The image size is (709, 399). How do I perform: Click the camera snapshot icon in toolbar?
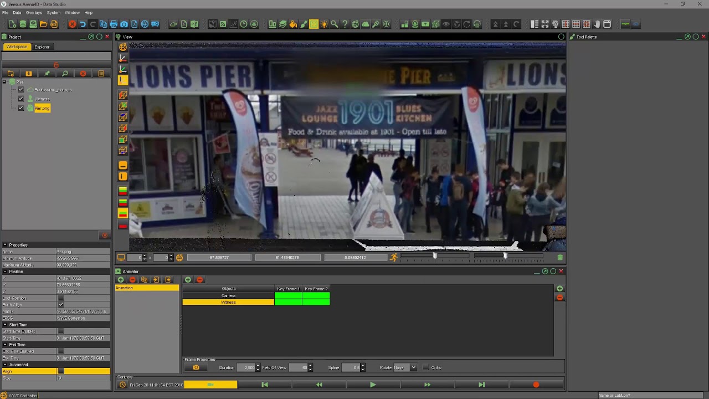[124, 24]
